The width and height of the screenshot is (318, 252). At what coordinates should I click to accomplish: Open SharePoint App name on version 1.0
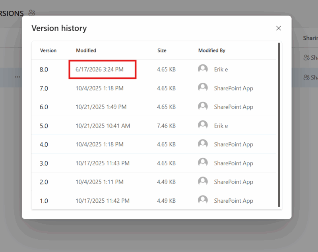click(234, 201)
